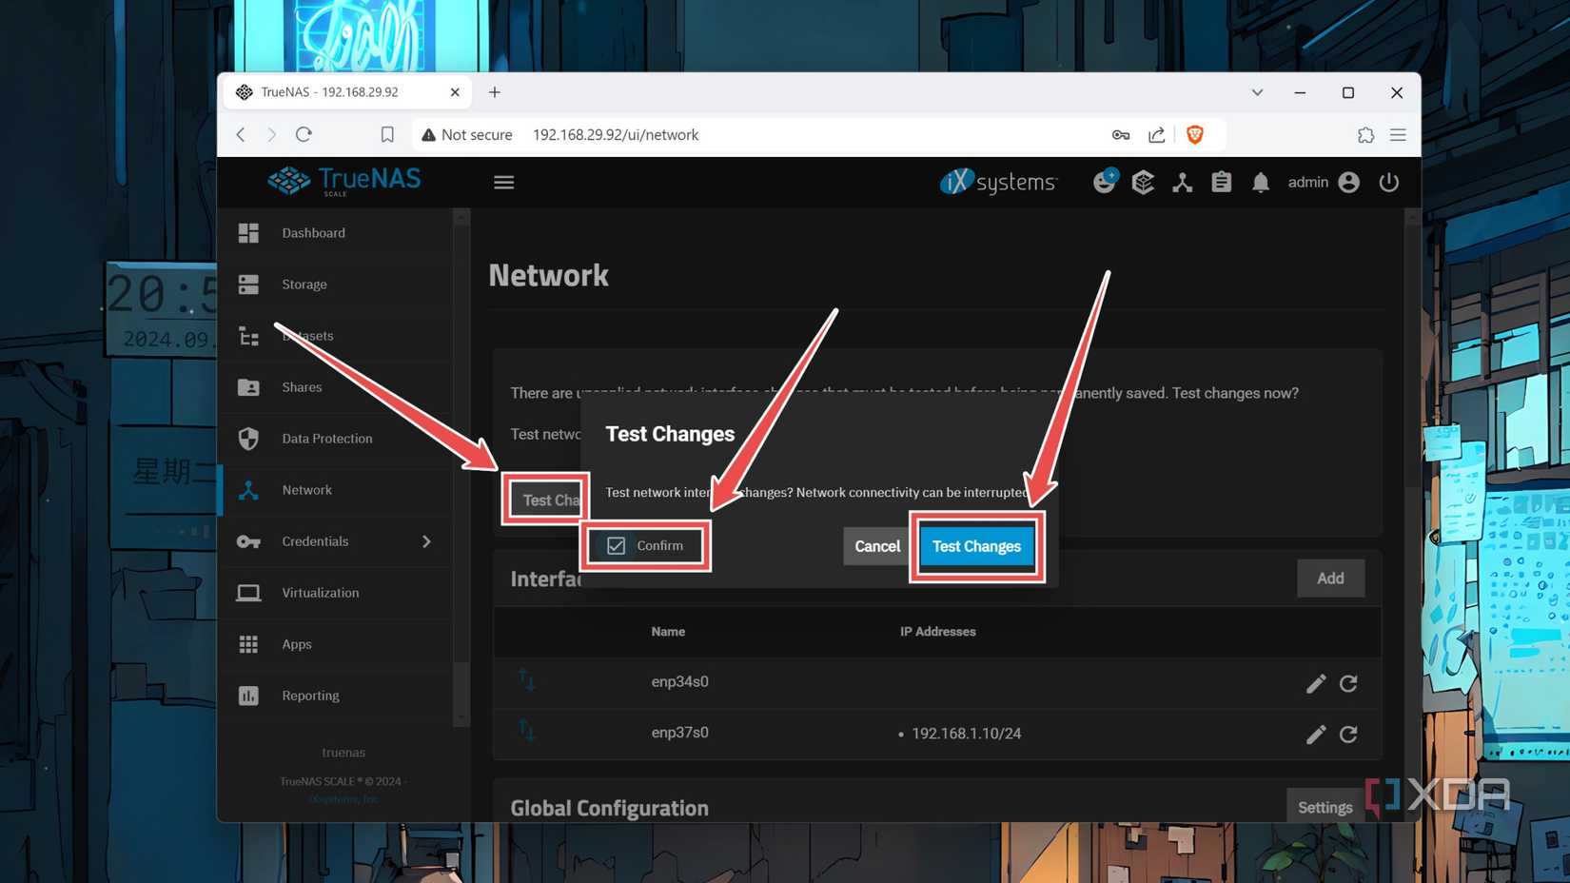The image size is (1570, 883).
Task: Open the feedback smiley icon
Action: [1105, 181]
